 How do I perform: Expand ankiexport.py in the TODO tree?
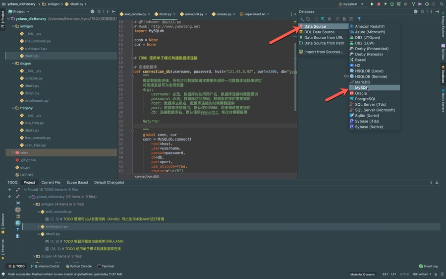(x=39, y=226)
